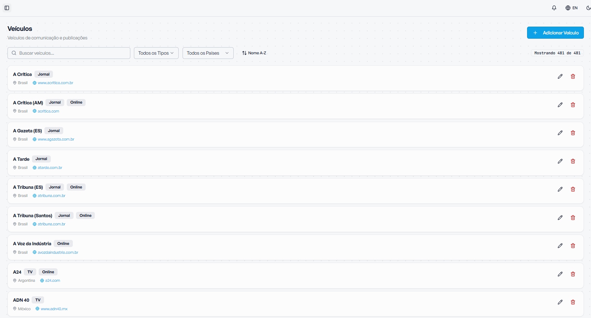Expand the Todos os Tipos dropdown

156,53
